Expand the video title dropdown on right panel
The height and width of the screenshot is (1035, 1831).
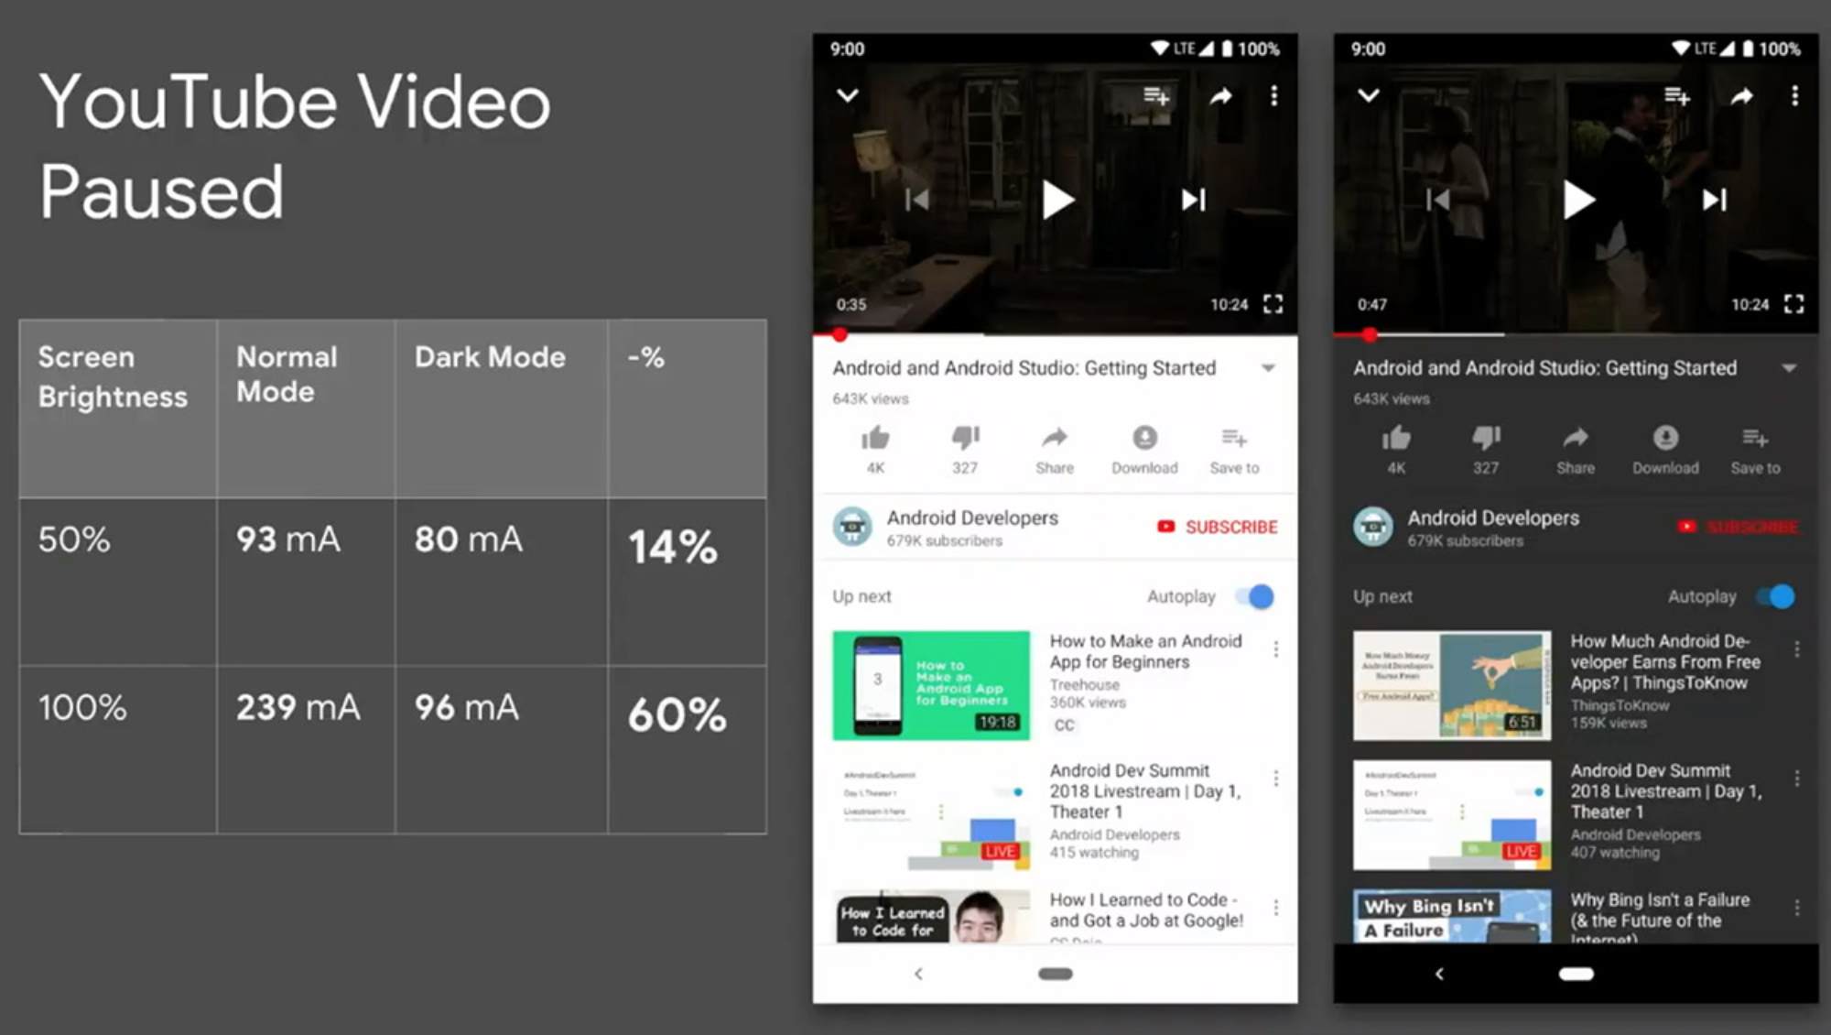coord(1787,368)
